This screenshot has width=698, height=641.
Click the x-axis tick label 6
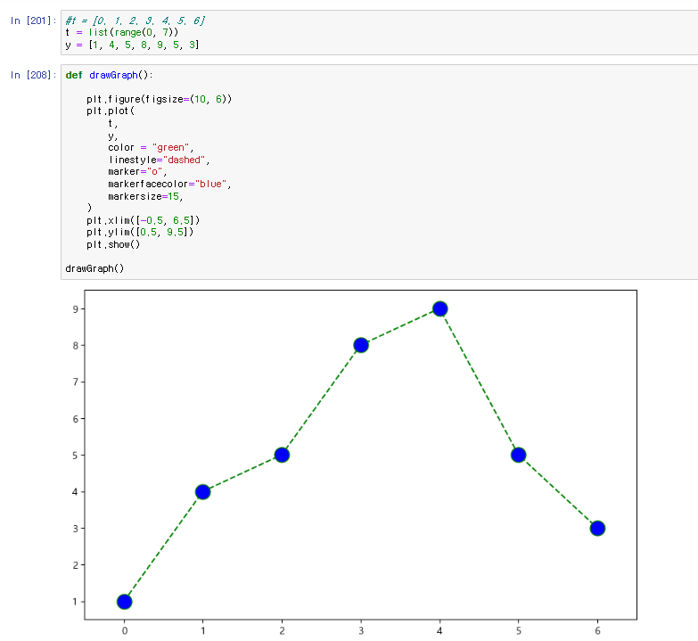(597, 630)
